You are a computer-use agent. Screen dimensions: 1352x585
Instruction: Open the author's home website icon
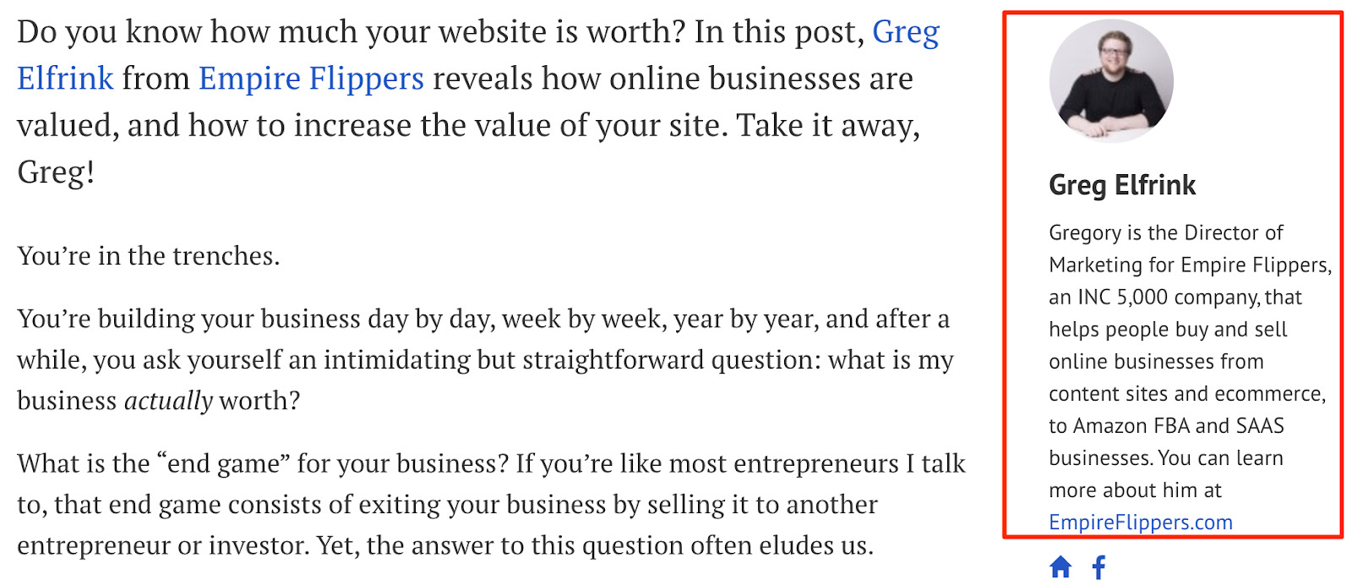tap(1060, 566)
